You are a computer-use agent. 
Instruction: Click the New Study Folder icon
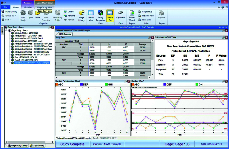click(58, 16)
